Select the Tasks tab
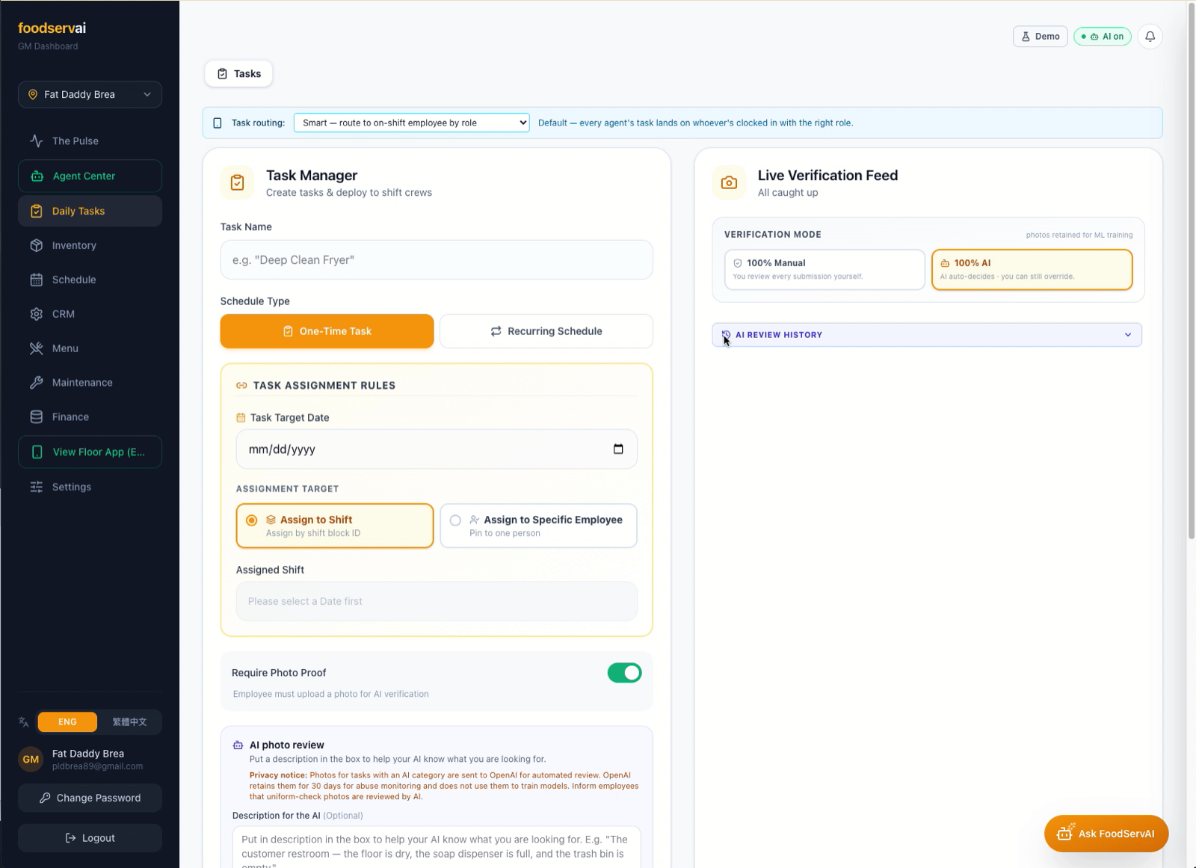This screenshot has height=868, width=1196. click(238, 74)
